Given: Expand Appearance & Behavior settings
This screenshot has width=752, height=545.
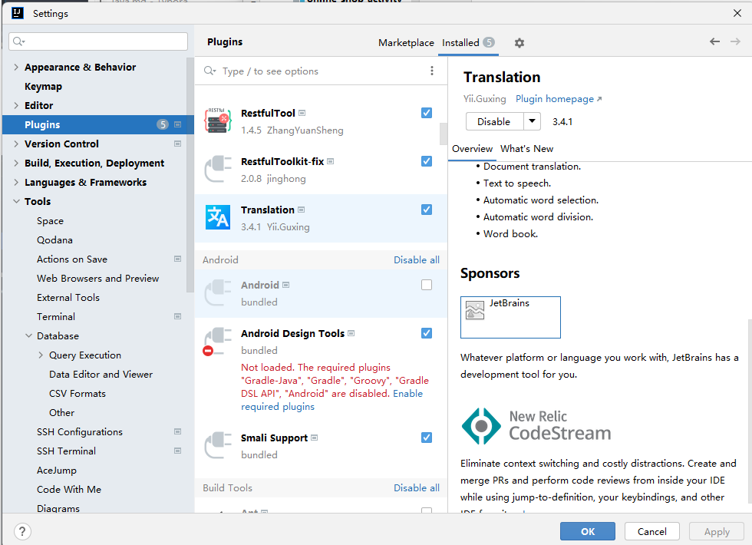Looking at the screenshot, I should click(16, 68).
